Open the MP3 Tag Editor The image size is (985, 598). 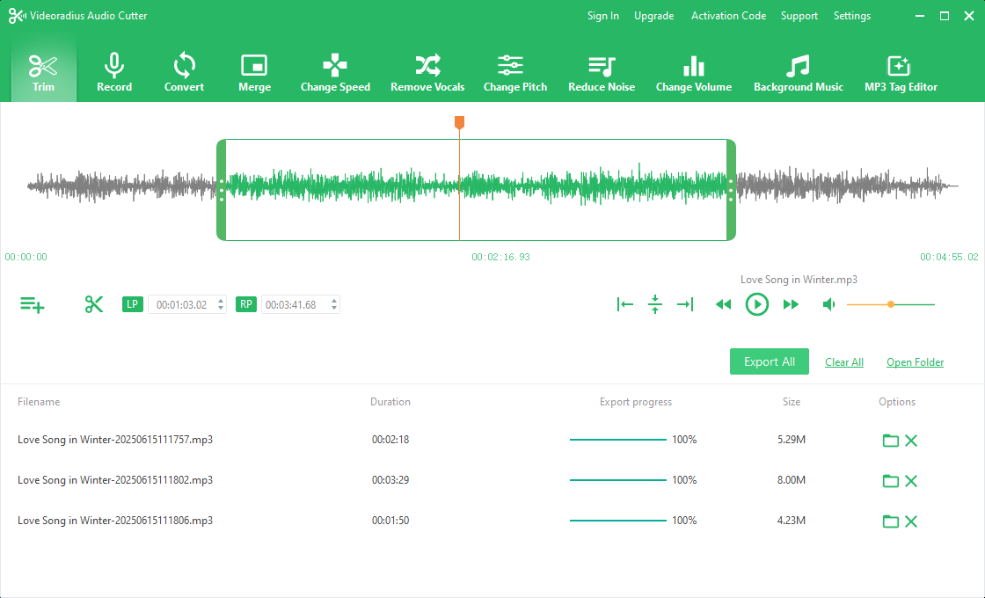(901, 72)
